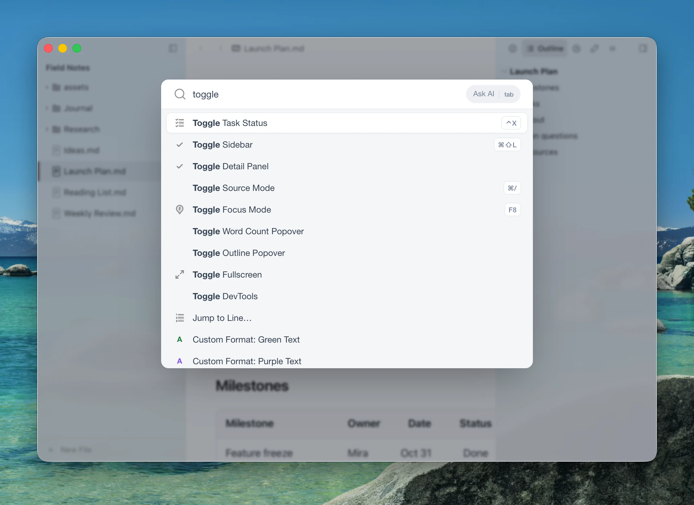Click the green A format icon

179,339
